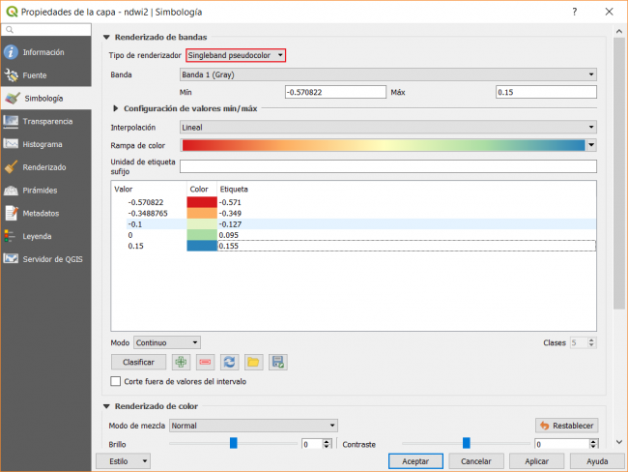Image resolution: width=628 pixels, height=472 pixels.
Task: Open the Banda dropdown
Action: [x=388, y=74]
